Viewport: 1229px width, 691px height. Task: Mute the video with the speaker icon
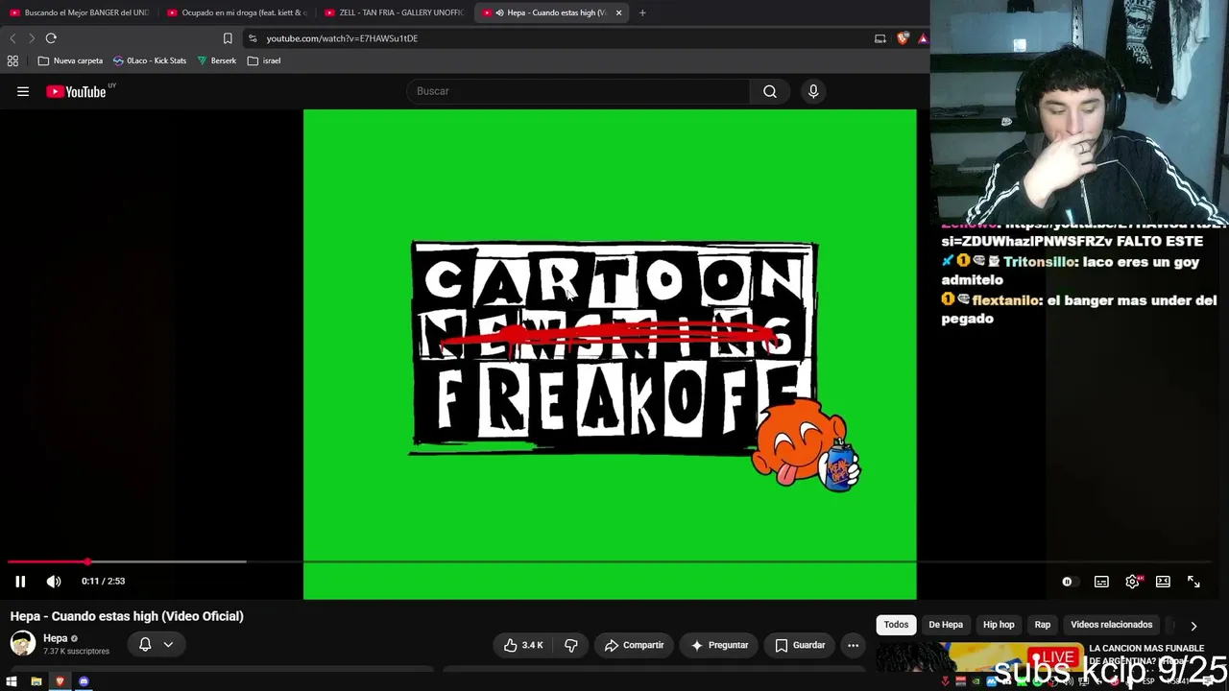(x=54, y=581)
